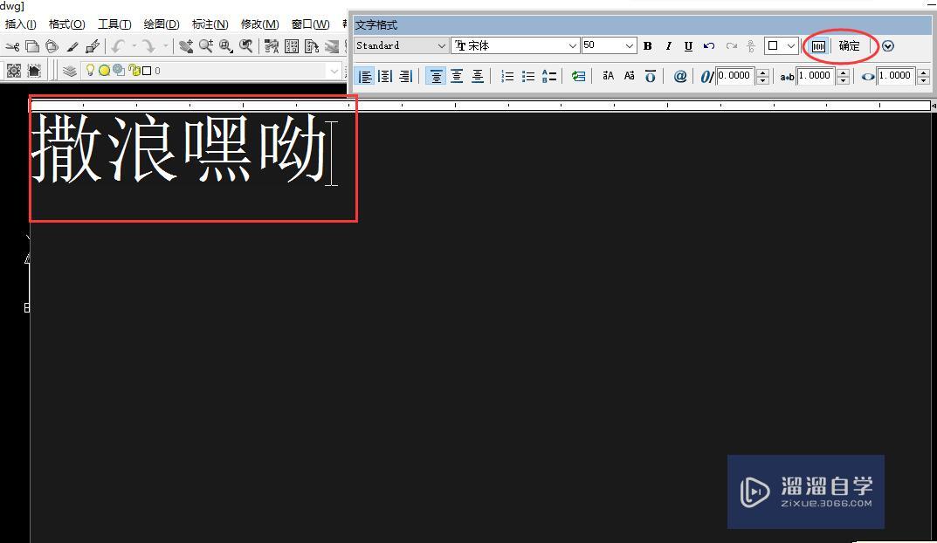Click the Uppercase letter list icon
The height and width of the screenshot is (543, 937).
coord(549,76)
